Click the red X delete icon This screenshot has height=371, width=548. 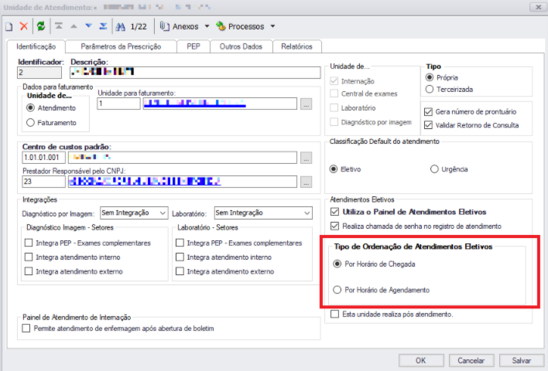pos(24,26)
